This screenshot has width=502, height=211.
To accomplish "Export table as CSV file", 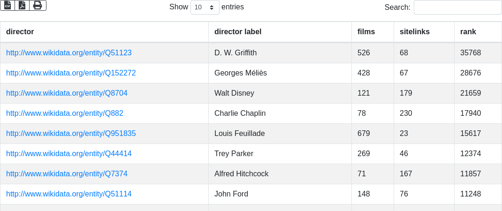I will 8,6.
